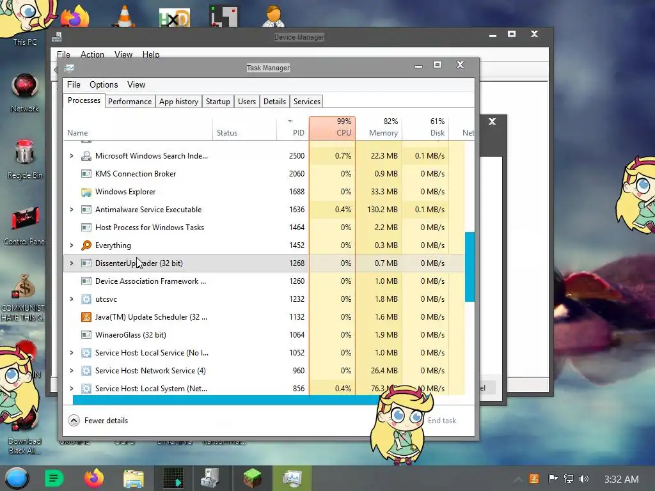The image size is (655, 491).
Task: Sort processes by CPU column
Action: (333, 128)
